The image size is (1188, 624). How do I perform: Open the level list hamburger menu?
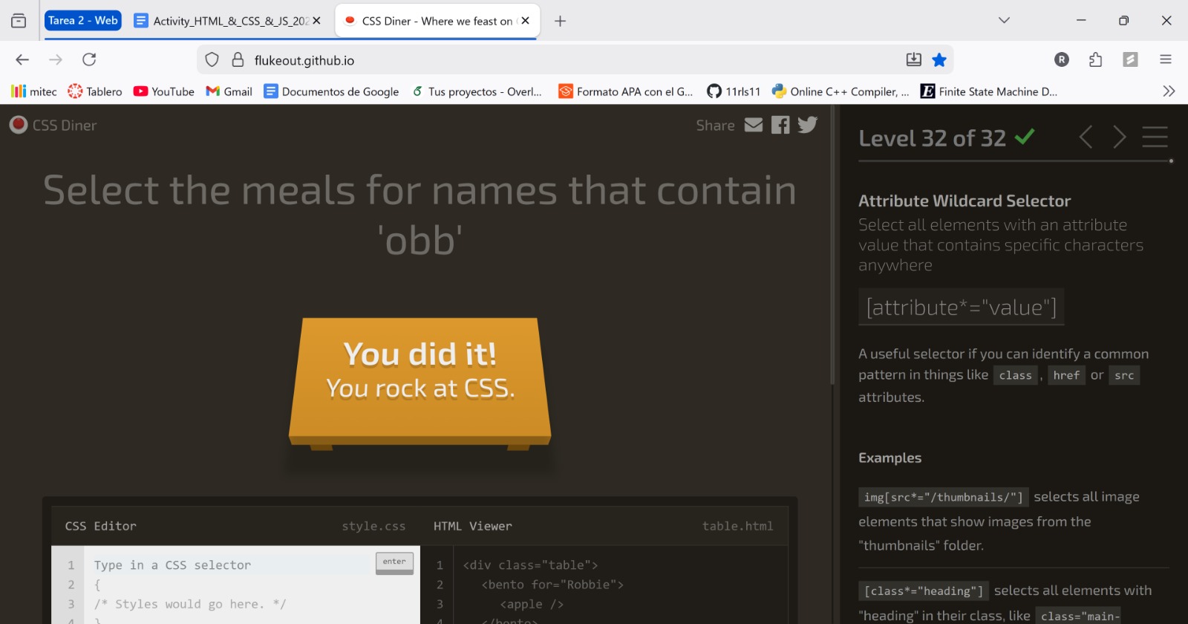click(1155, 137)
